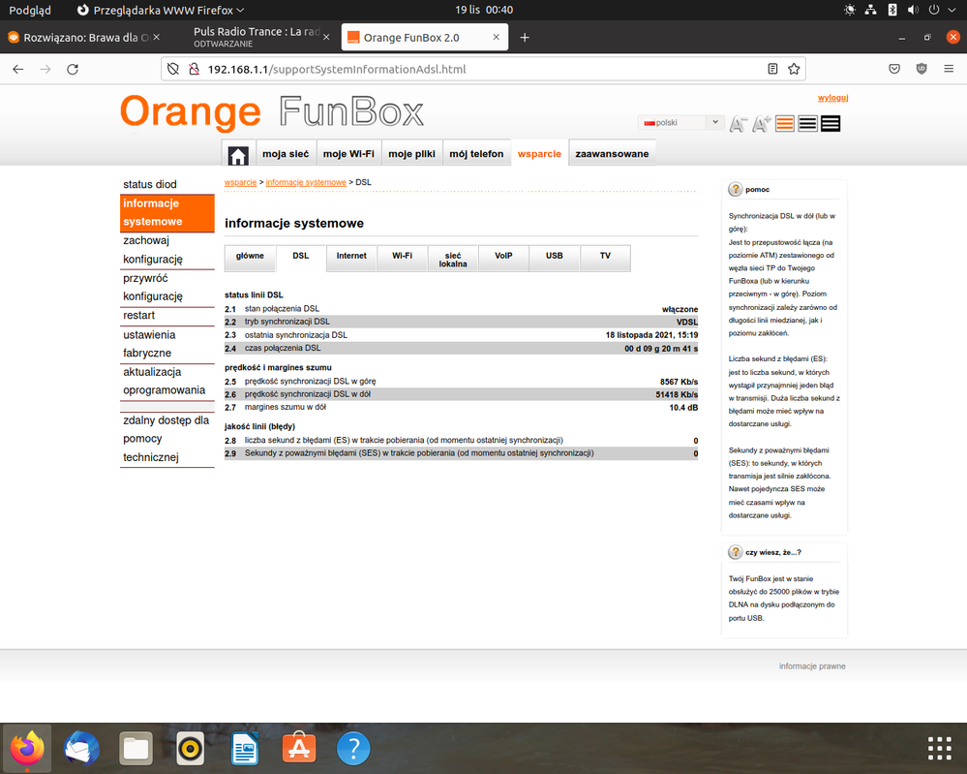Image resolution: width=967 pixels, height=774 pixels.
Task: Open the moje Wi-Fi navigation tab
Action: [x=348, y=154]
